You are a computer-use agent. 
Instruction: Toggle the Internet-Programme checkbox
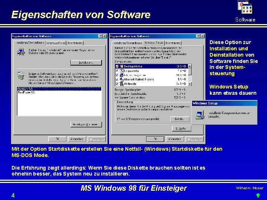pyautogui.click(x=117, y=75)
